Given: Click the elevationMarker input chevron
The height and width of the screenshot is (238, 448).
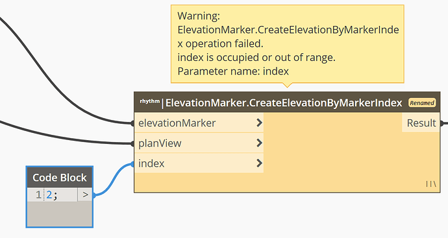Looking at the screenshot, I should pos(259,123).
